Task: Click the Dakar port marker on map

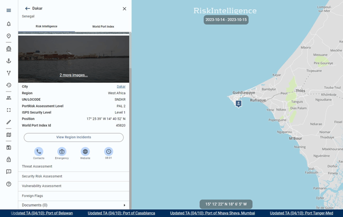Action: (x=238, y=104)
